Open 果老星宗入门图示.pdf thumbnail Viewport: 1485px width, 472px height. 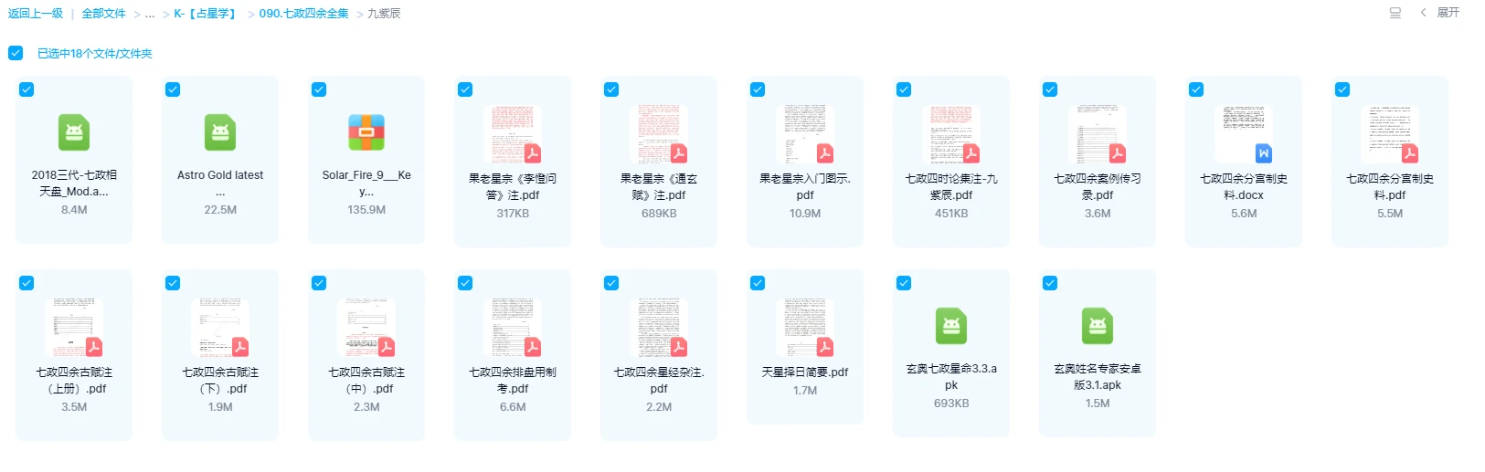click(805, 134)
